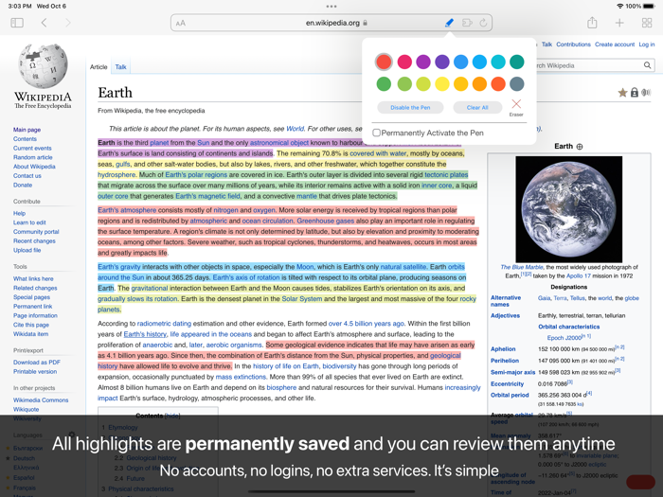Open the Apollo 17 link in the image caption
This screenshot has height=497, width=663.
pyautogui.click(x=579, y=275)
